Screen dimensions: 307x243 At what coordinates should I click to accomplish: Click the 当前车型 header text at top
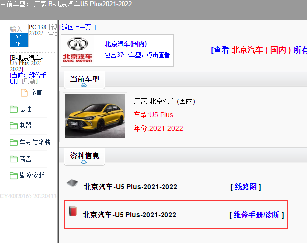66,4
